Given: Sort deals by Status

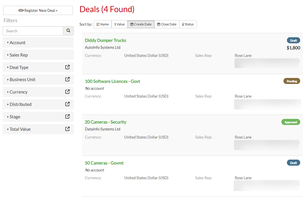Looking at the screenshot, I should click(188, 24).
